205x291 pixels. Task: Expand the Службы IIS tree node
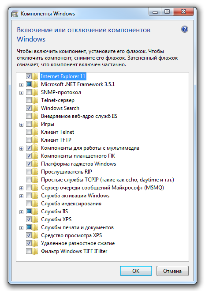coord(21,212)
